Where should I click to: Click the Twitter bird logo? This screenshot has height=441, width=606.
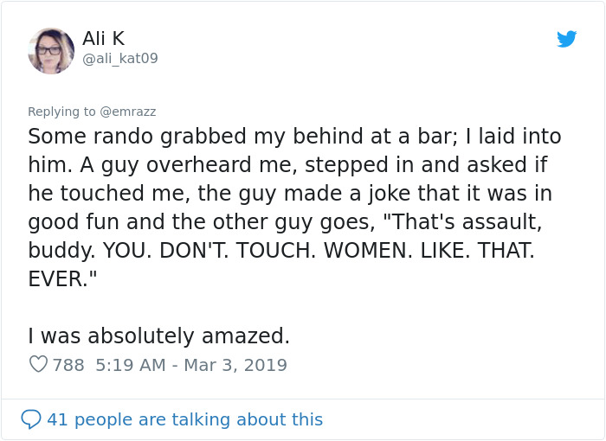(x=566, y=39)
